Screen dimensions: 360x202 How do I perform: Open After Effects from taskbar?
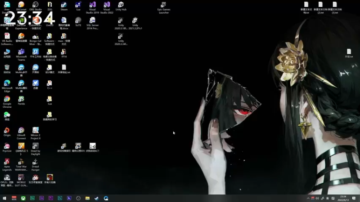(x=41, y=198)
